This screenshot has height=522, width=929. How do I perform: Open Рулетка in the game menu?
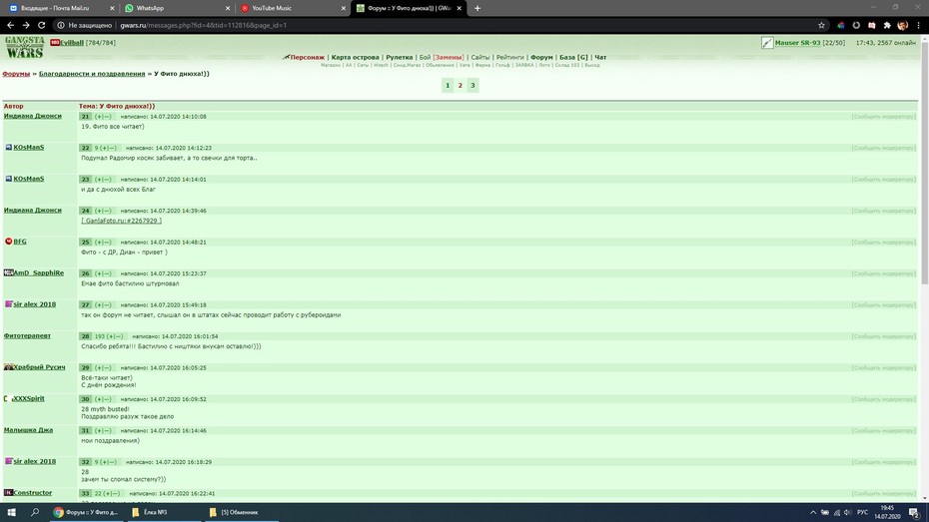tap(399, 58)
